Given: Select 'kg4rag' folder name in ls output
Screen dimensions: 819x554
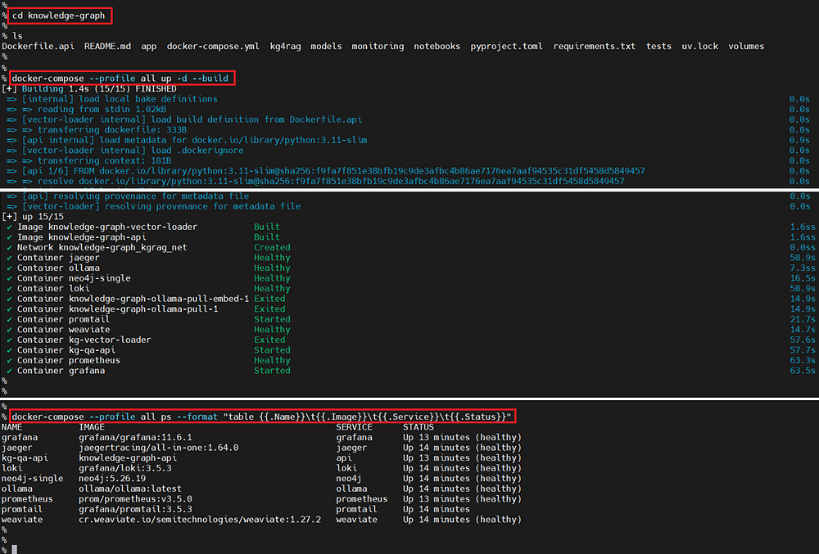Looking at the screenshot, I should point(285,47).
